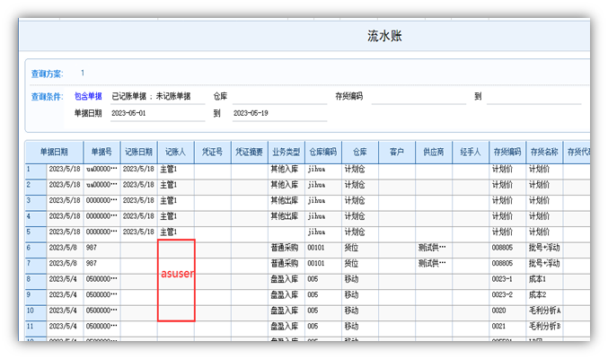608x359 pixels.
Task: Click the 记账人 column header
Action: coord(176,152)
